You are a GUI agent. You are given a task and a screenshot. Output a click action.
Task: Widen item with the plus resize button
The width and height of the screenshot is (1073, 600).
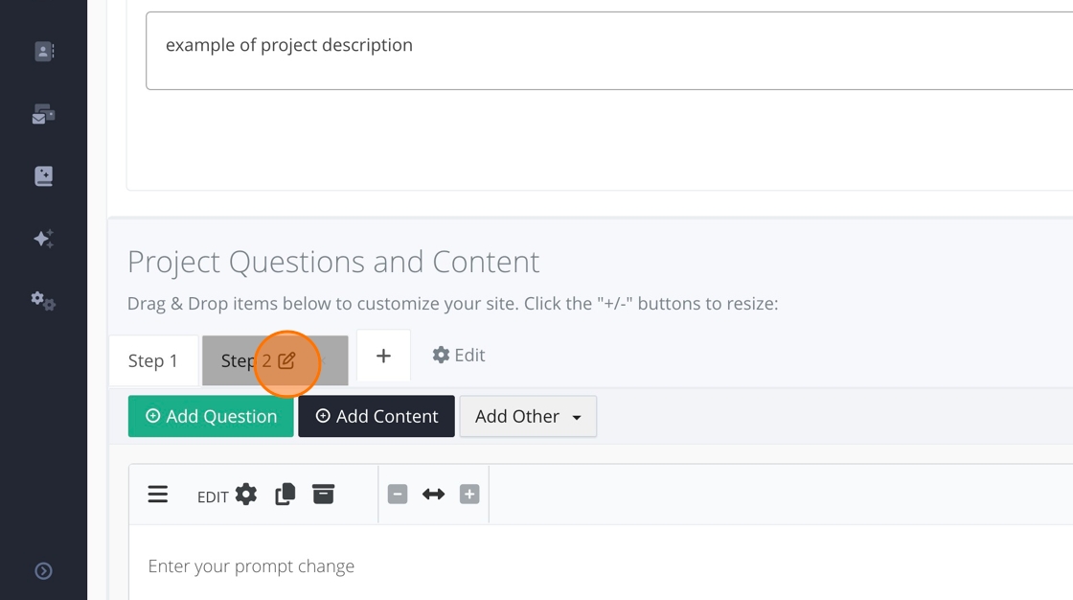coord(469,495)
